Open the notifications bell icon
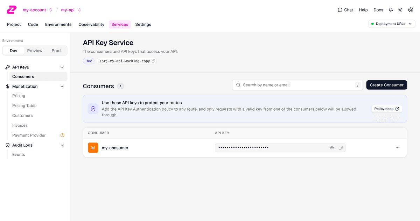 pos(391,10)
